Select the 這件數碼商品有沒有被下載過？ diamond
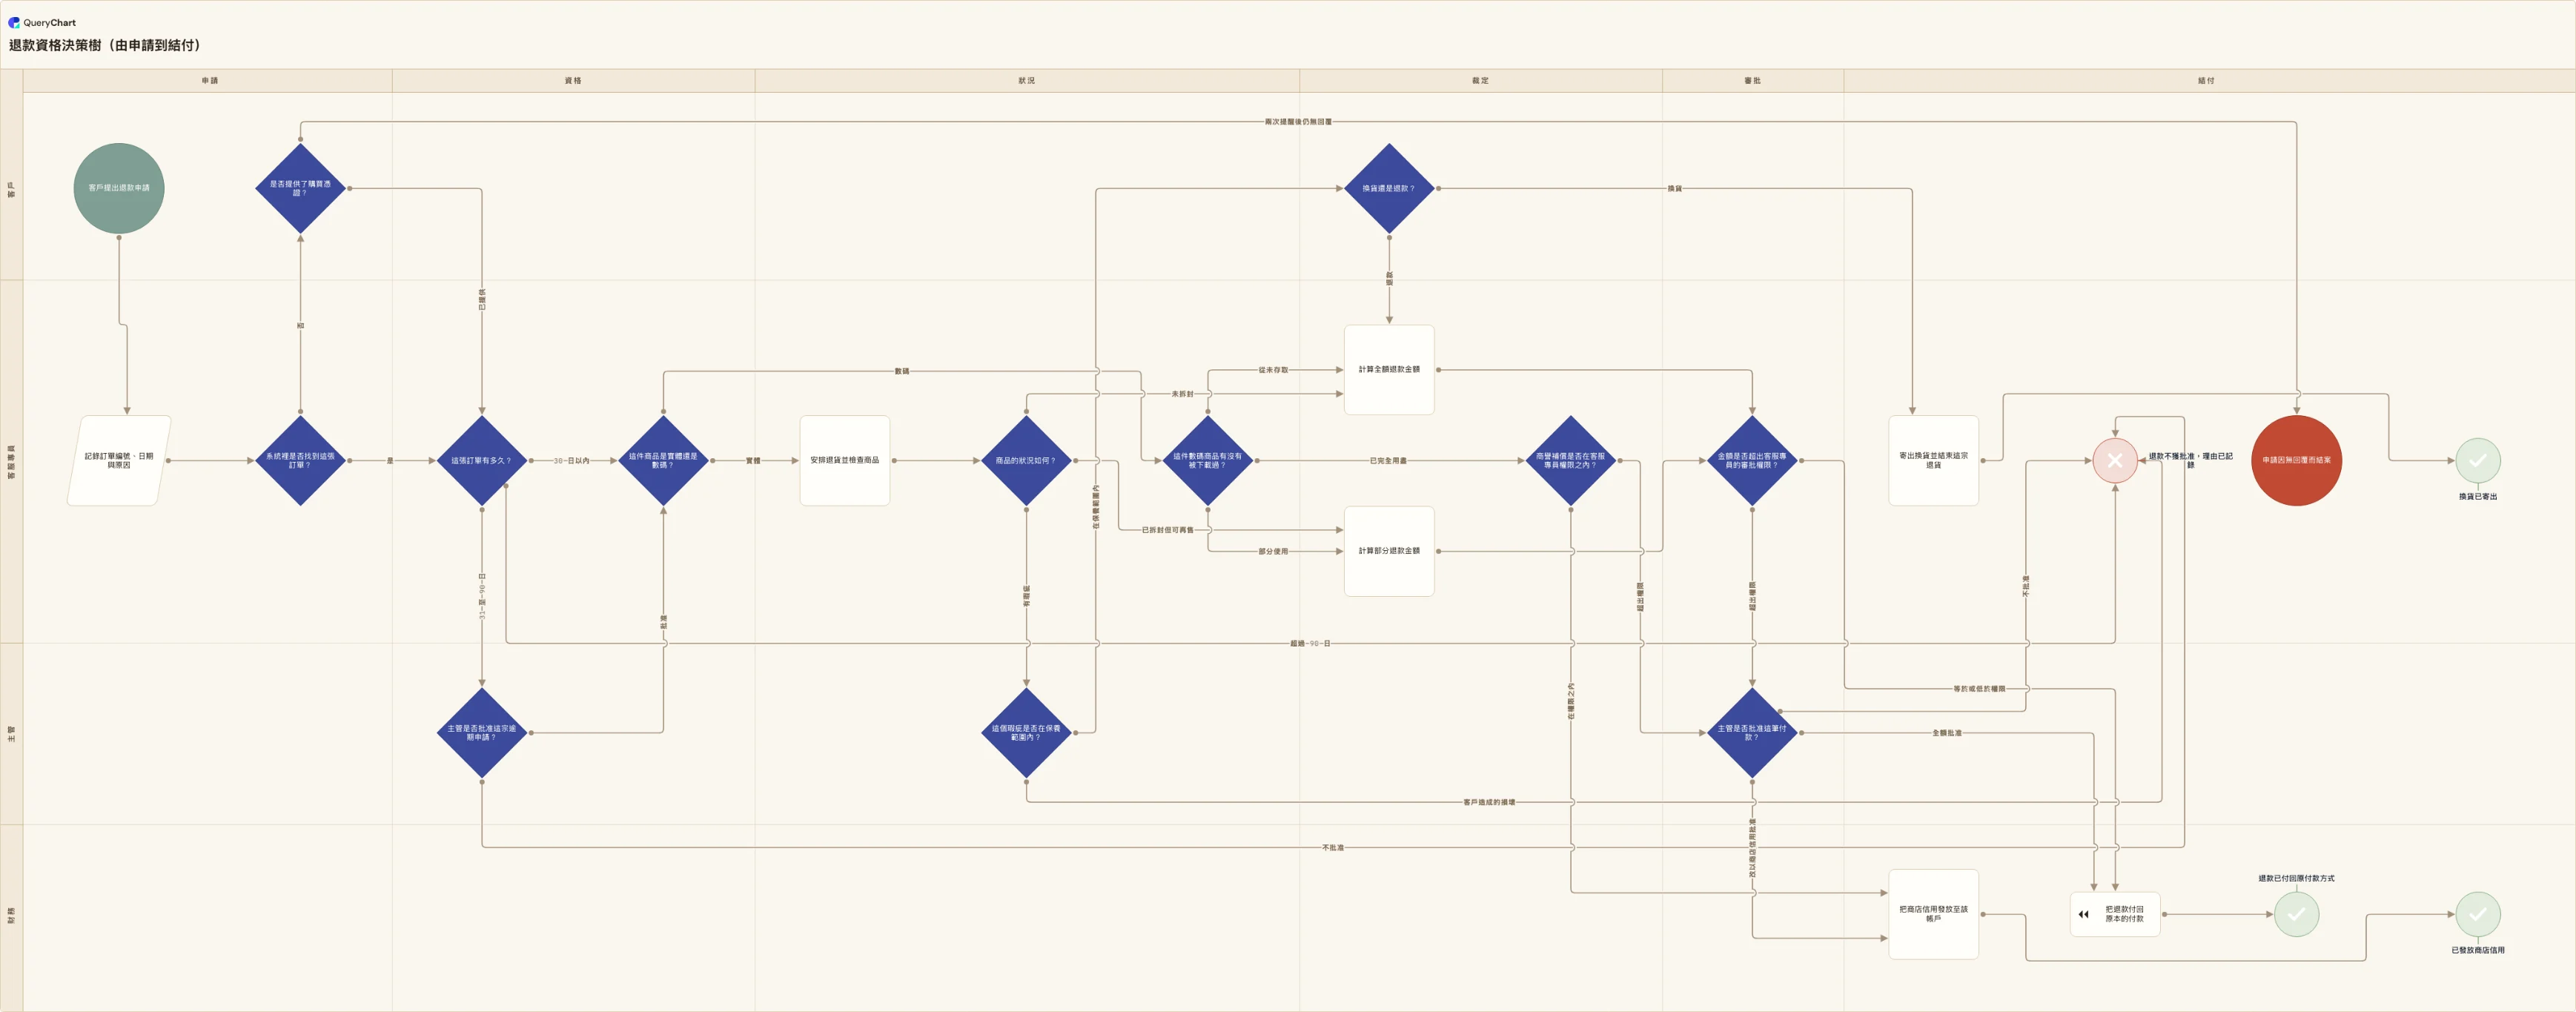 pyautogui.click(x=1208, y=461)
